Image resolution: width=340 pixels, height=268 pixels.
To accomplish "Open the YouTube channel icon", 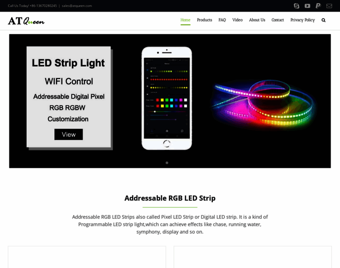I will pyautogui.click(x=307, y=6).
